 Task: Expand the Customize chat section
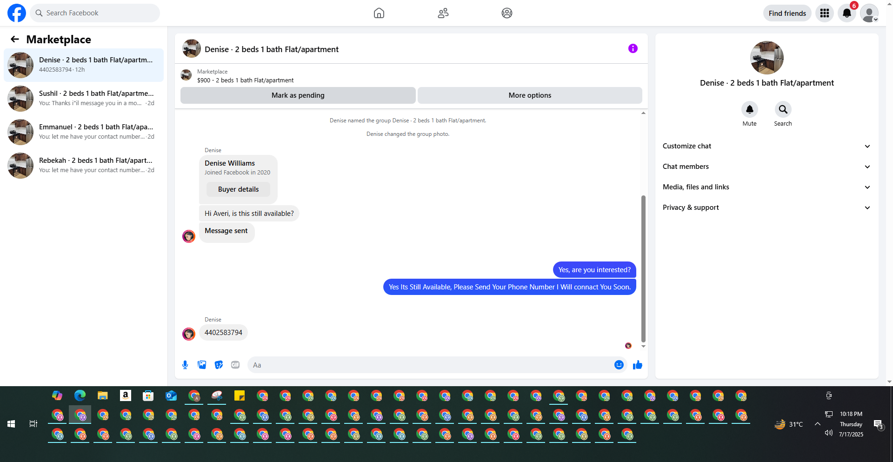tap(767, 146)
